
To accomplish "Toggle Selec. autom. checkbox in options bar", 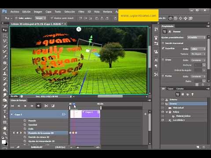I will 16,18.
